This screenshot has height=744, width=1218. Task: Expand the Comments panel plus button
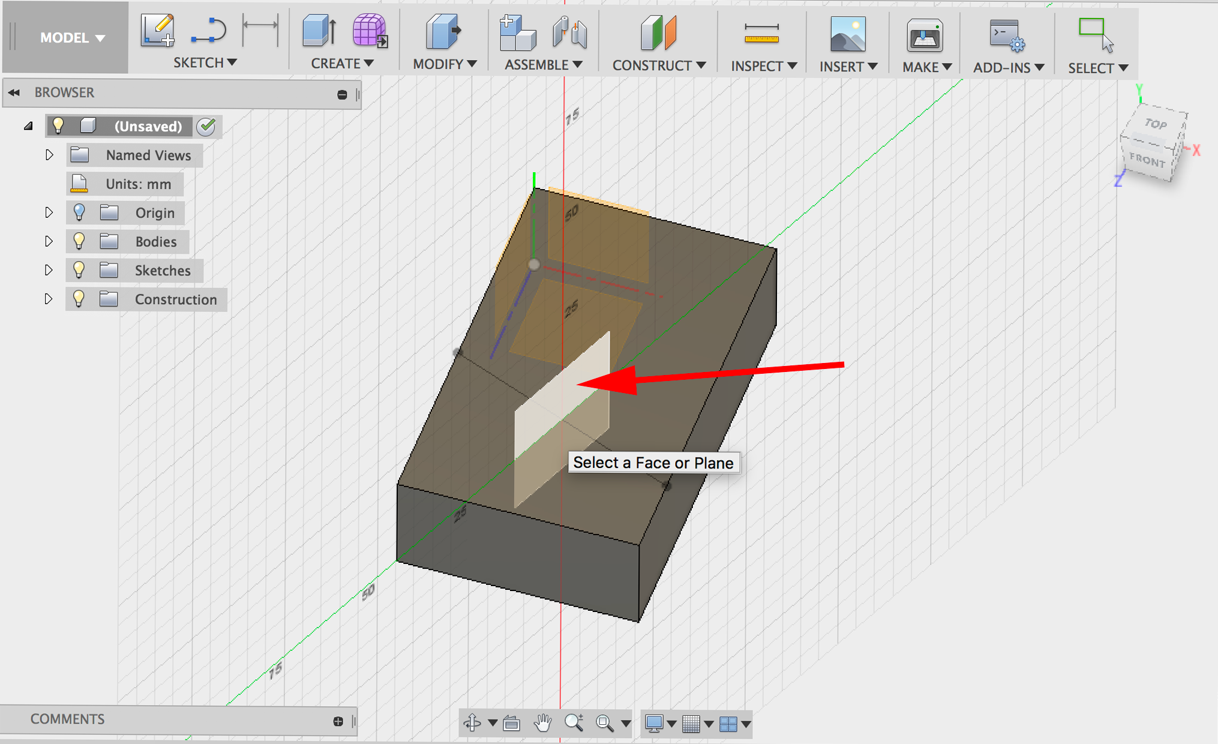click(x=338, y=721)
